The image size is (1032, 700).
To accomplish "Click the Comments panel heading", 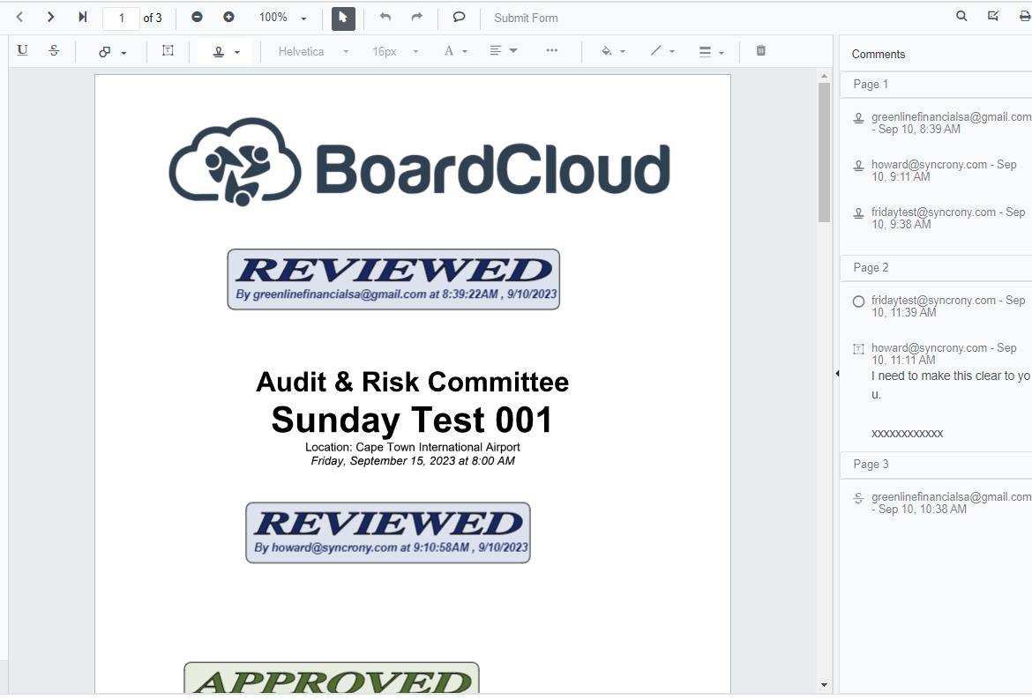I will (x=878, y=54).
